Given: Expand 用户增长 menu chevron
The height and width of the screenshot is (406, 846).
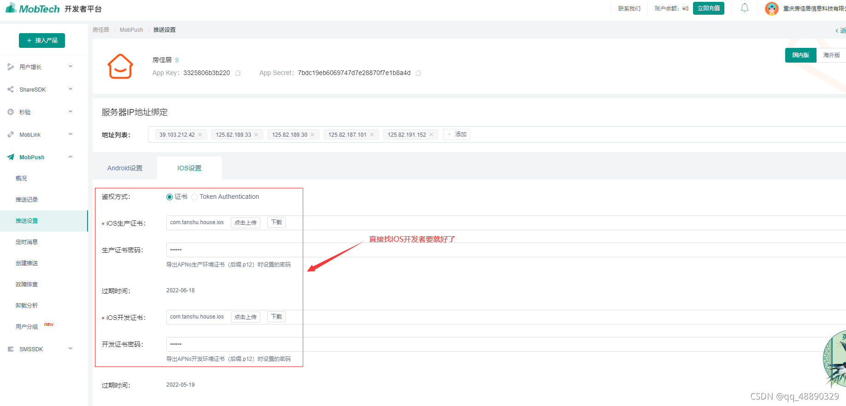Looking at the screenshot, I should [x=70, y=66].
